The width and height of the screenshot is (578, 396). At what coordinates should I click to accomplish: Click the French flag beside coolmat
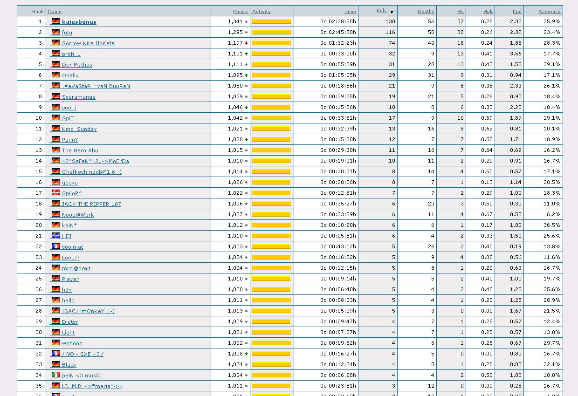(x=56, y=246)
